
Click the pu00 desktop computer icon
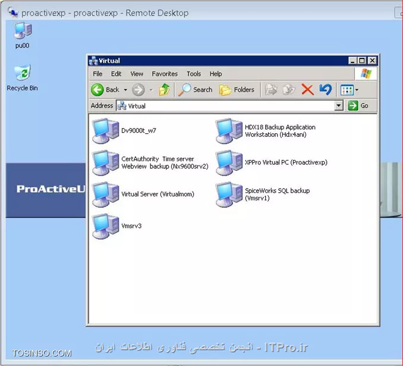(23, 31)
